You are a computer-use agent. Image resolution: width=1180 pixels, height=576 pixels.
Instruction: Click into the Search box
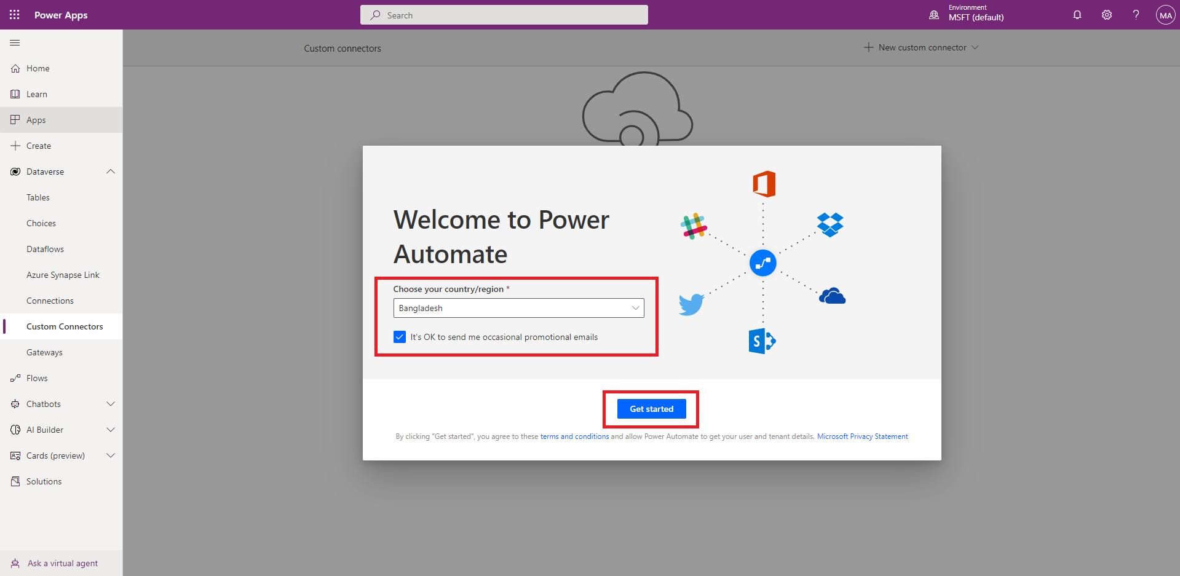tap(504, 15)
